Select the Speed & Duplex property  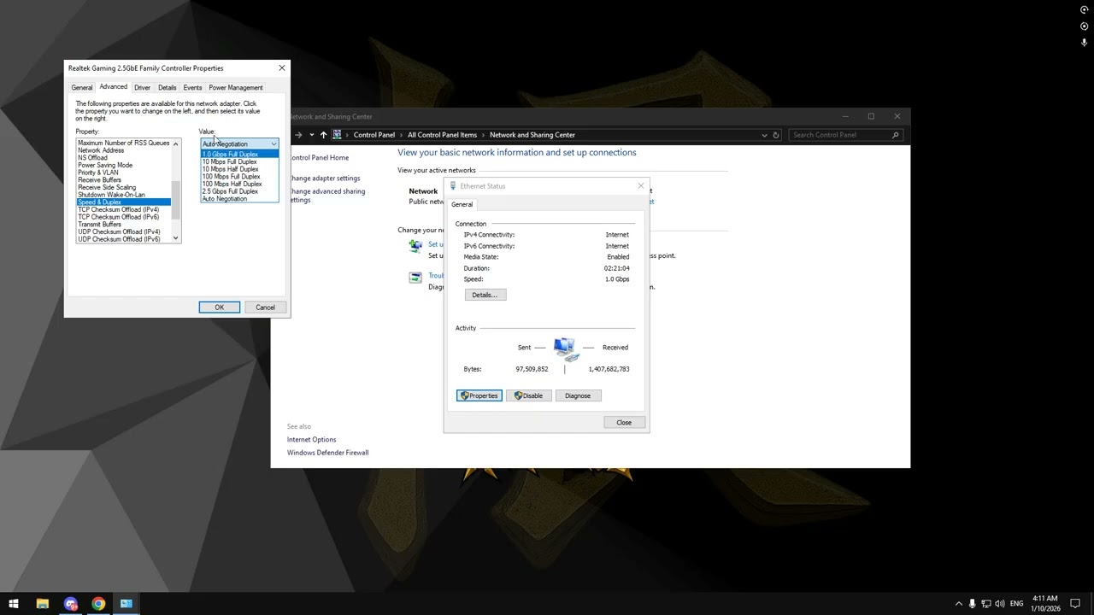(x=124, y=202)
